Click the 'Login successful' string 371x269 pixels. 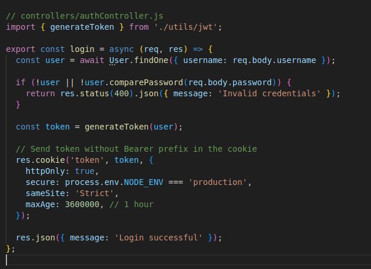click(x=158, y=238)
